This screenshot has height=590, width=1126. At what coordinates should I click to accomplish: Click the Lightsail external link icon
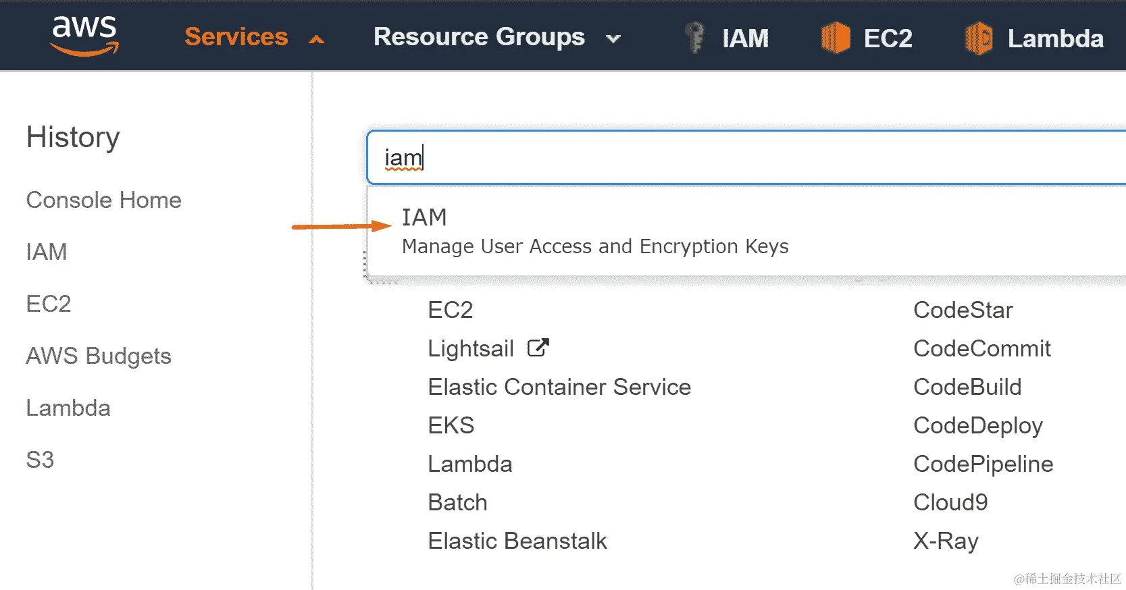coord(538,348)
